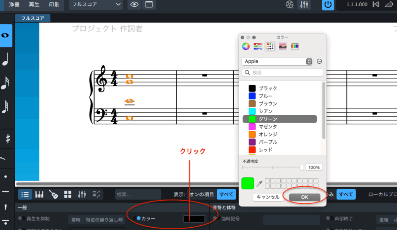Enable the 声部終了 property switch
The width and height of the screenshot is (397, 230).
click(x=329, y=218)
